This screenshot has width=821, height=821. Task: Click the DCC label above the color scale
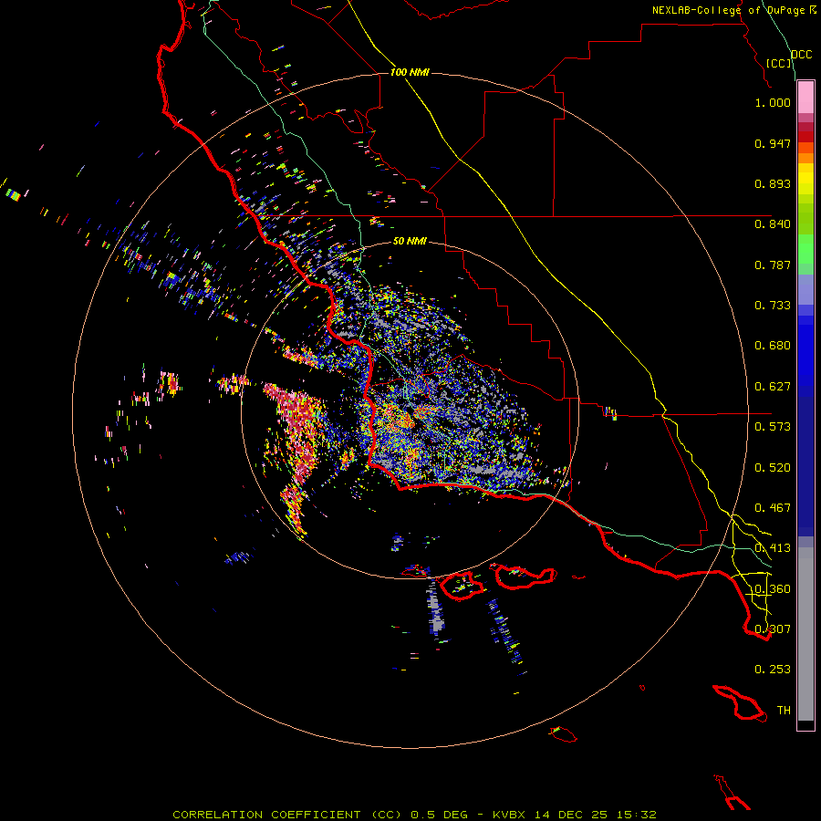pos(801,55)
